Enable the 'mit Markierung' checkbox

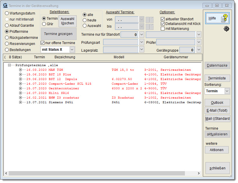point(163,29)
